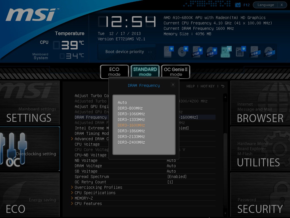Expand CPU Specifications submenu
Screen dimensions: 290x218
coord(95,193)
